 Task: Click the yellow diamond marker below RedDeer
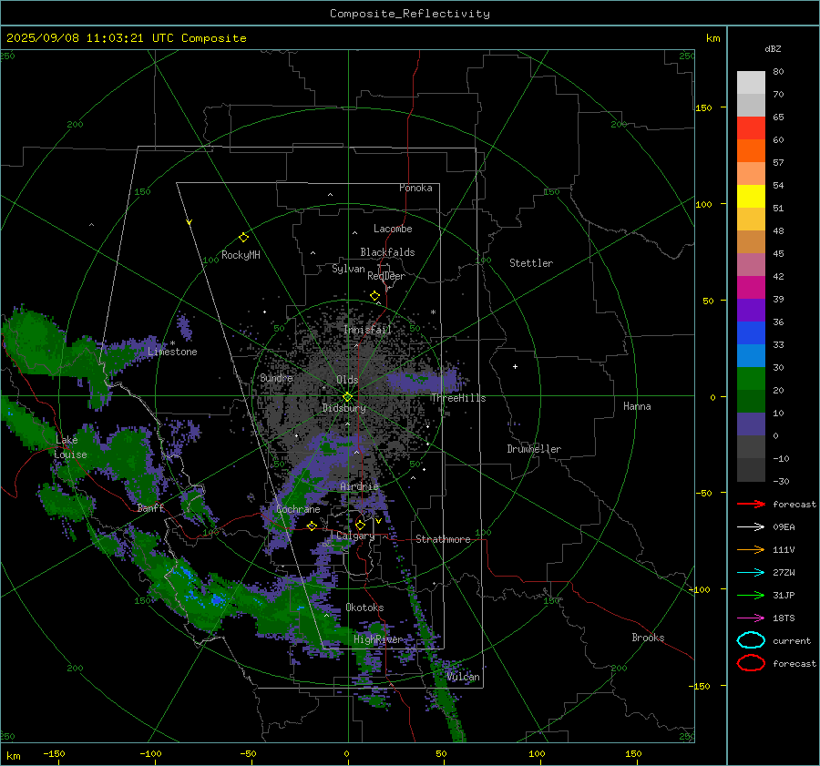[x=375, y=295]
